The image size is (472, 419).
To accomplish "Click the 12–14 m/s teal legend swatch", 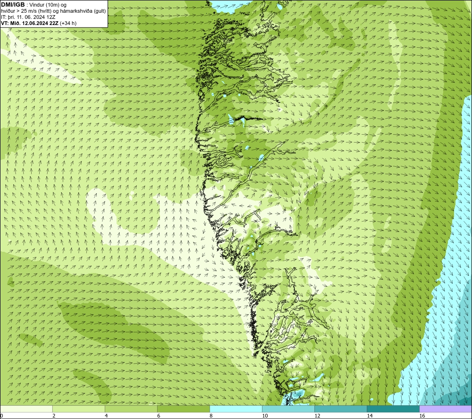I will (x=341, y=409).
